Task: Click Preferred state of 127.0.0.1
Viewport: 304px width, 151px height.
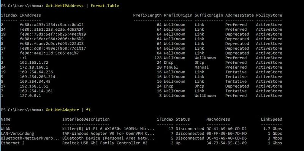Action: tap(236, 96)
